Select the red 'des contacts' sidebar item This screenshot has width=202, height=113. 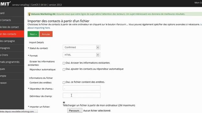[x=12, y=34]
